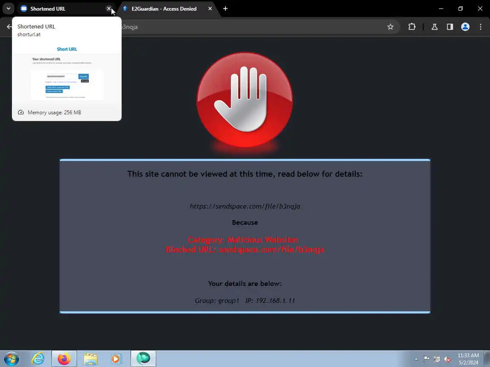Open the Chrome Labs flask icon
Screen dimensions: 490x367
click(x=435, y=27)
